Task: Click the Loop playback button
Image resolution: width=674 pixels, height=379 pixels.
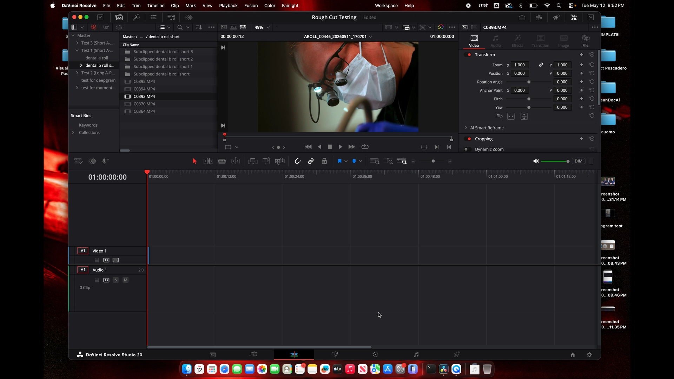Action: pos(365,147)
